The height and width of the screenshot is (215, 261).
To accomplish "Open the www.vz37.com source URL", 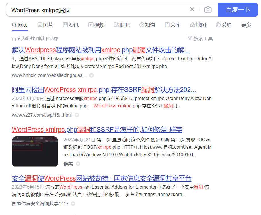I will 42,115.
